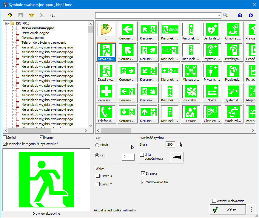Select Pierwsza pomoc in the tree list
Viewport: 259px width, 218px height.
(x=33, y=38)
